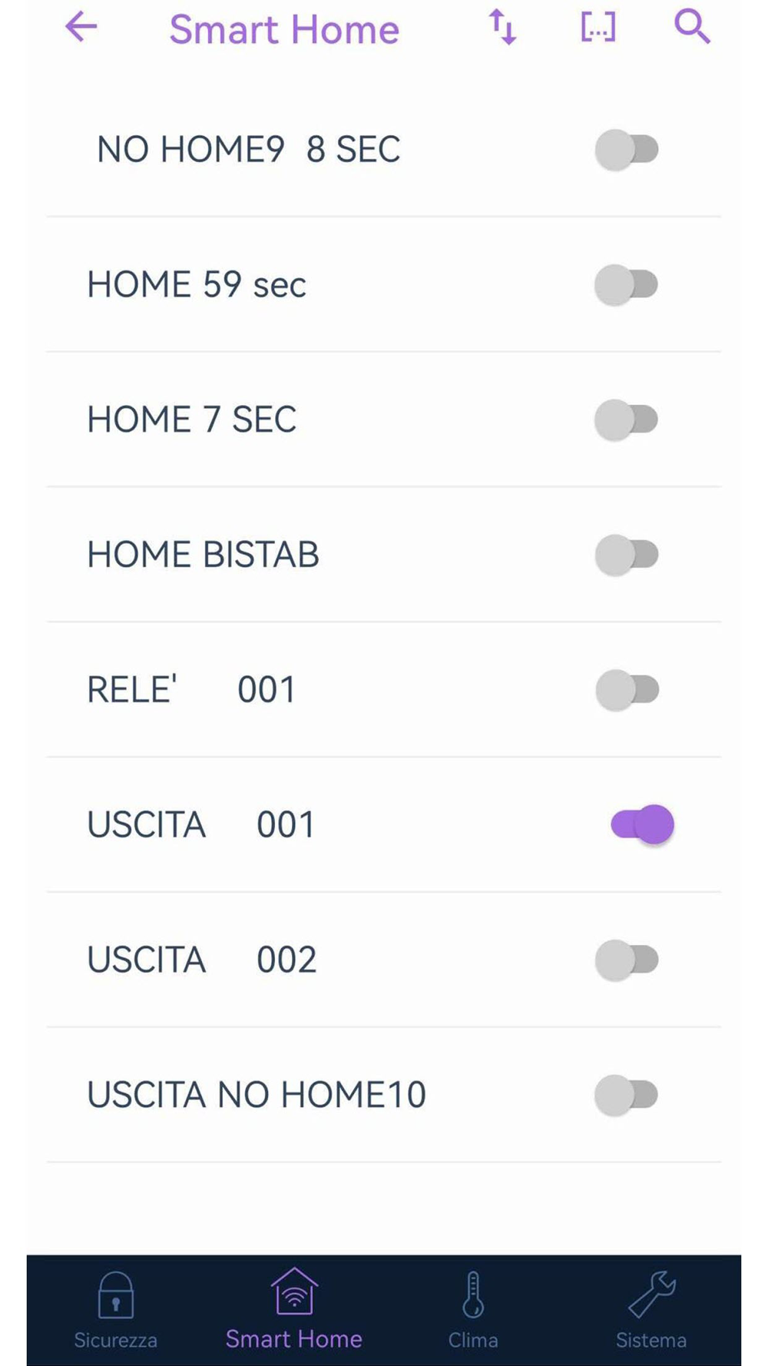Tap the Smart Home header title
Image resolution: width=768 pixels, height=1366 pixels.
pos(284,29)
